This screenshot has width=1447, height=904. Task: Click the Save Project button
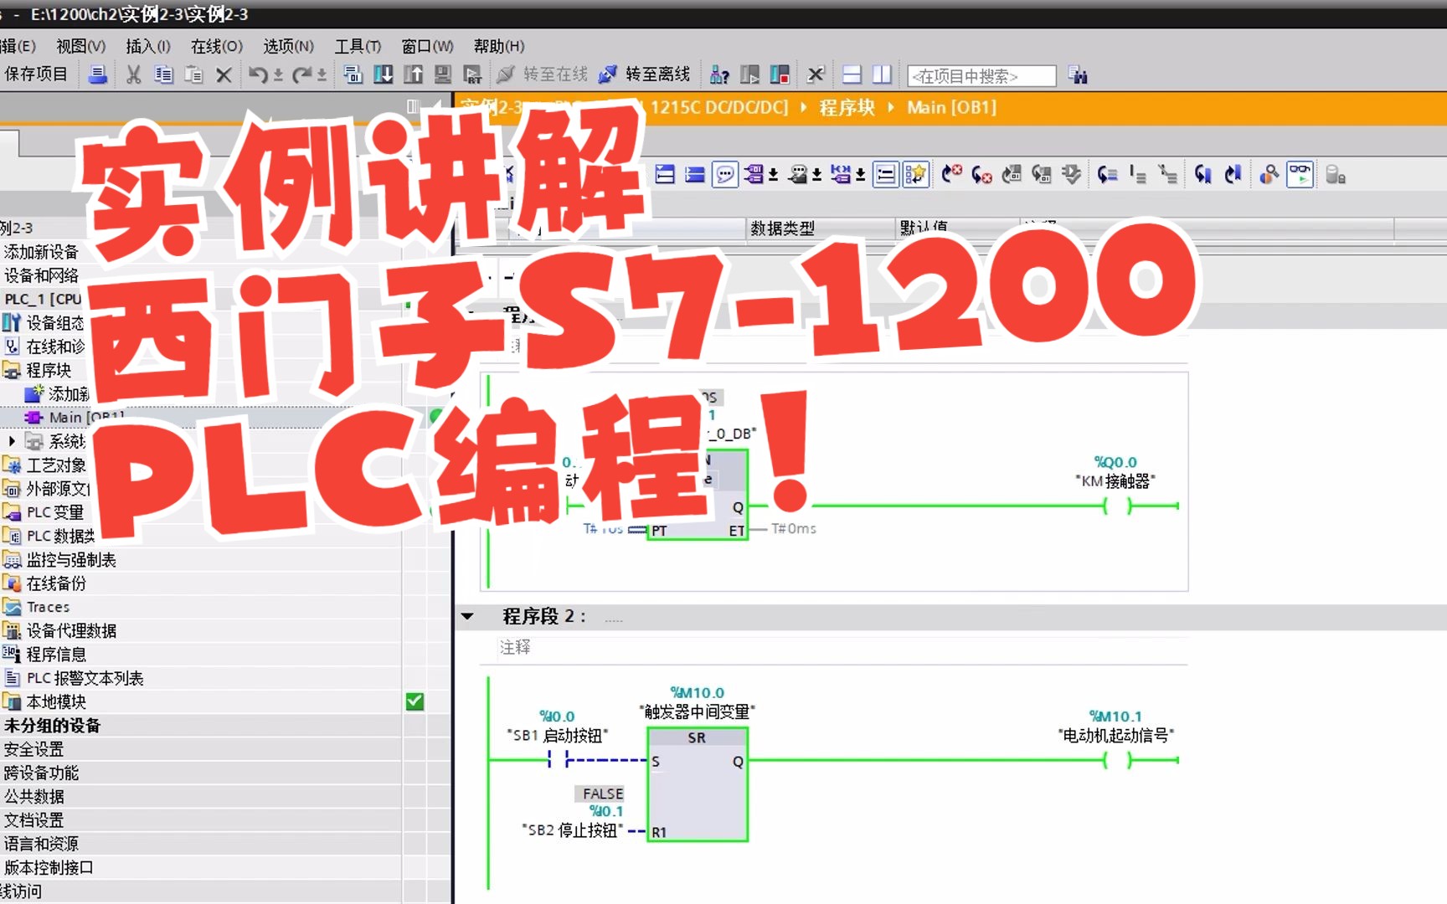point(35,74)
